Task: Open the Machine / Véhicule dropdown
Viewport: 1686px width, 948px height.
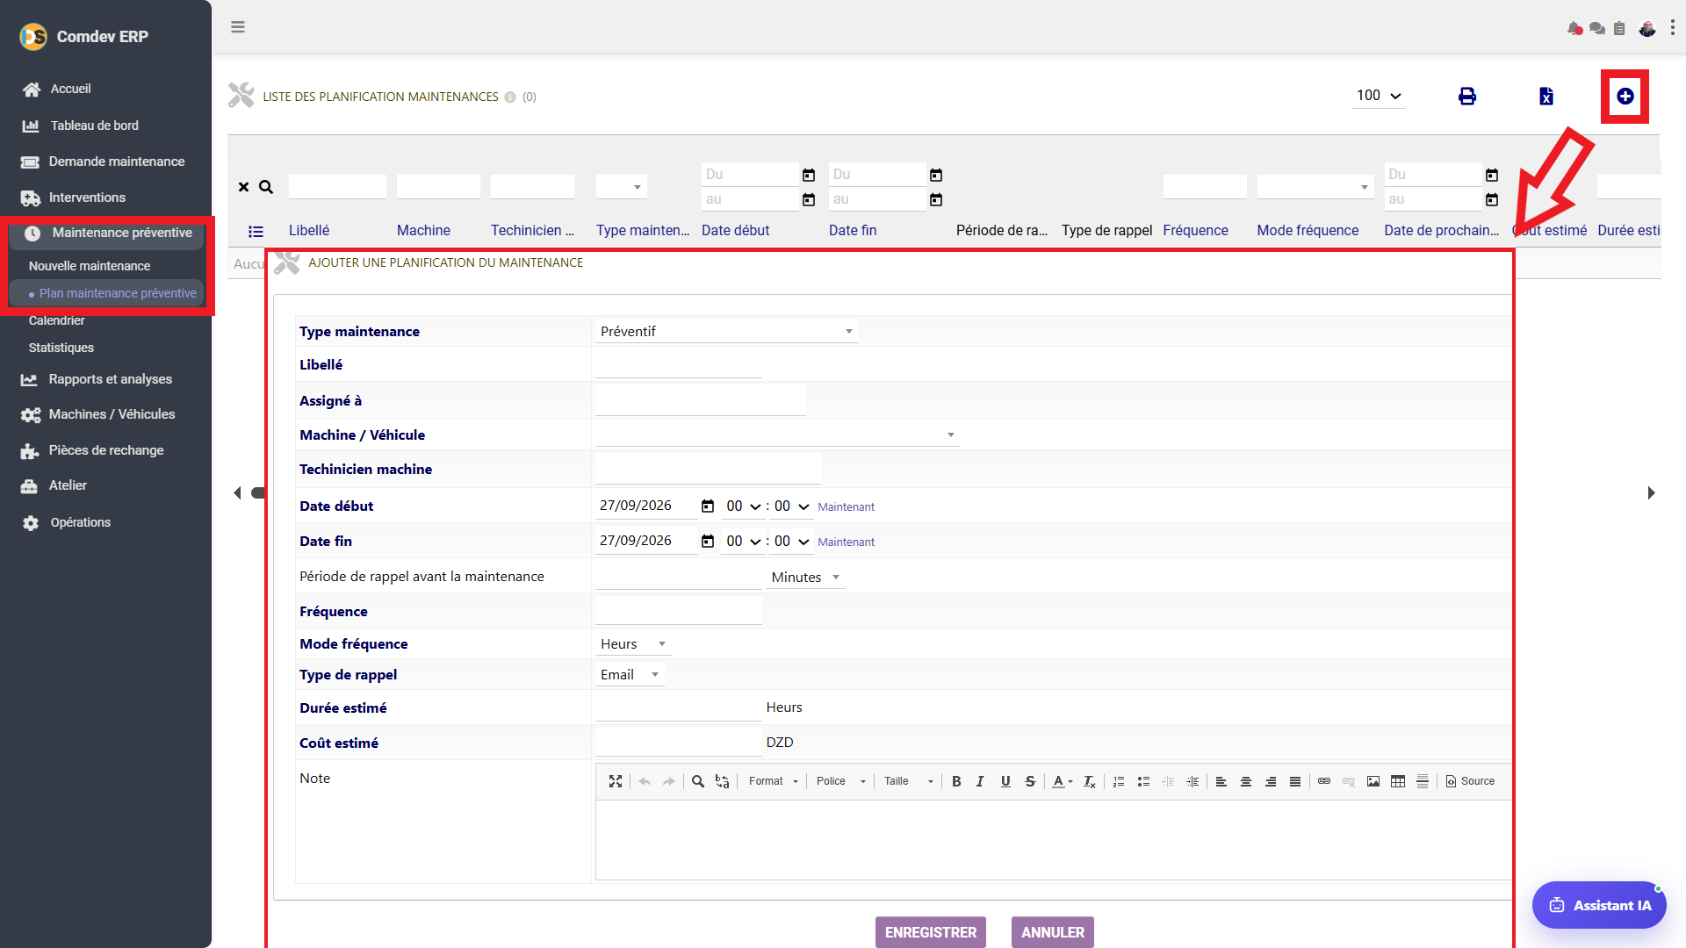Action: pyautogui.click(x=777, y=434)
